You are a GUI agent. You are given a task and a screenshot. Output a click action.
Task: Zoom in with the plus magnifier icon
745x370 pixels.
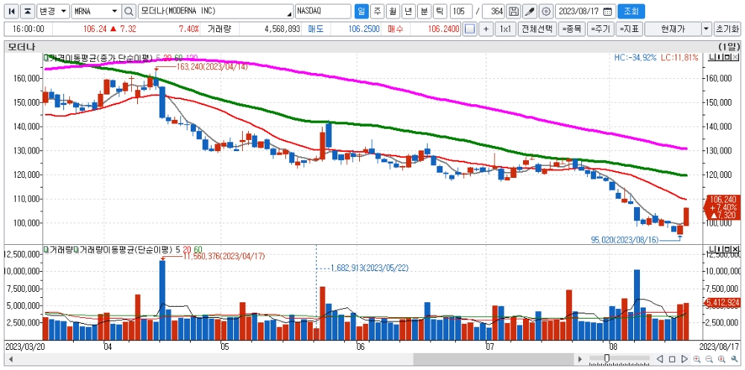click(x=697, y=359)
